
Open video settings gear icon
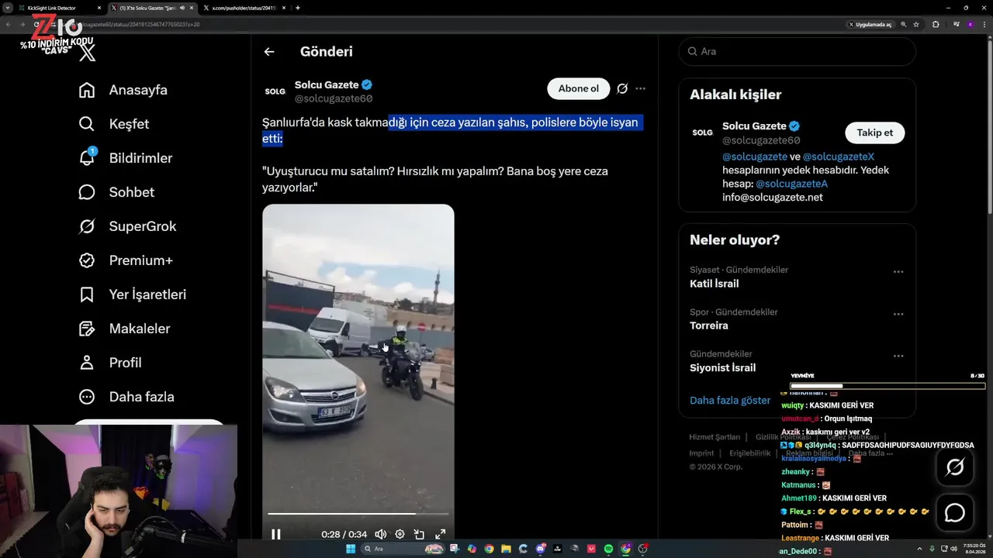point(400,534)
